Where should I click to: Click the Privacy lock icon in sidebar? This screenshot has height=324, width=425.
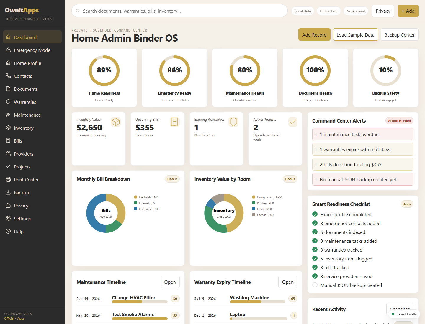coord(8,206)
